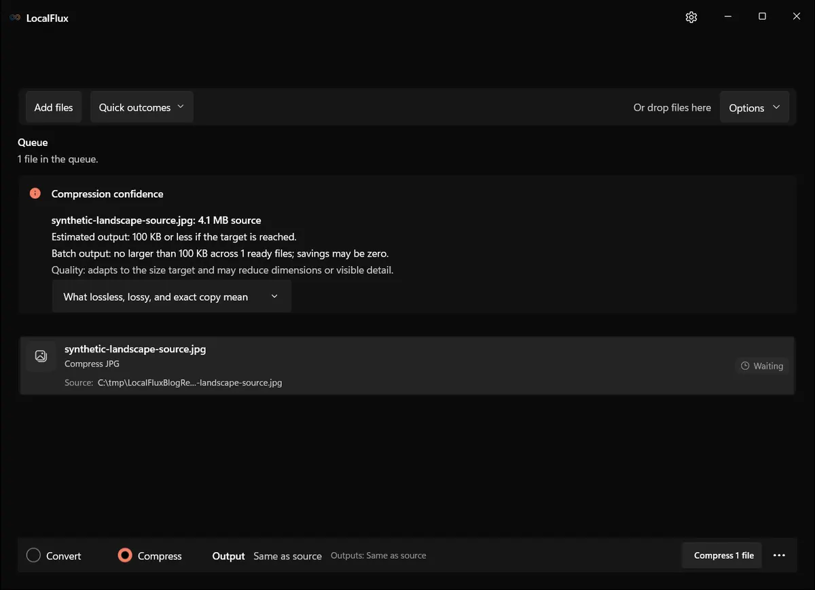815x590 pixels.
Task: Click the Quality adapts to size target line
Action: click(x=223, y=270)
